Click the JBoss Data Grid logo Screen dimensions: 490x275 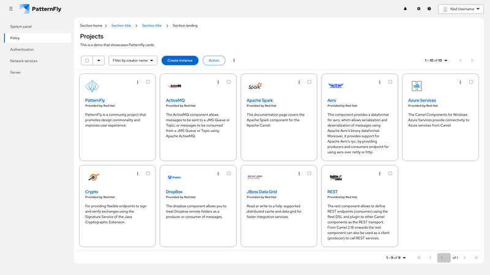[x=255, y=177]
